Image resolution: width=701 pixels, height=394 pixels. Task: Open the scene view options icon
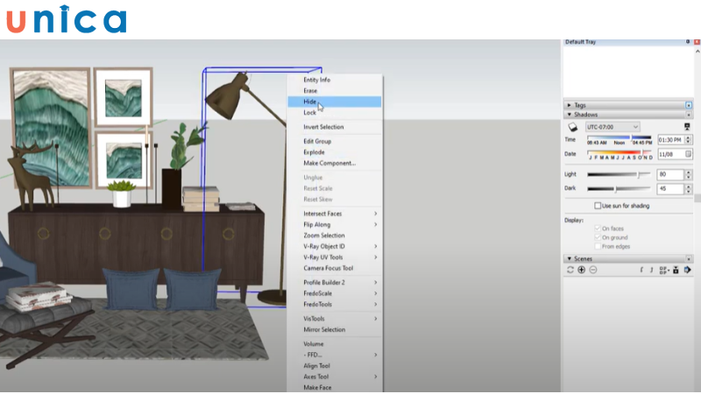[663, 270]
